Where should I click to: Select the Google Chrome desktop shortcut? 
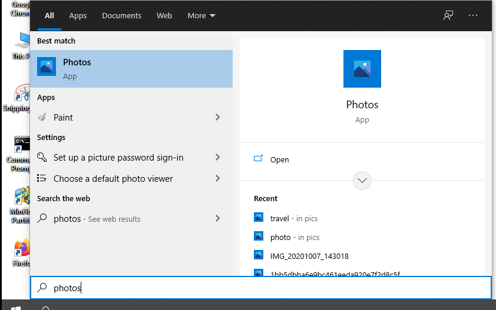click(21, 9)
